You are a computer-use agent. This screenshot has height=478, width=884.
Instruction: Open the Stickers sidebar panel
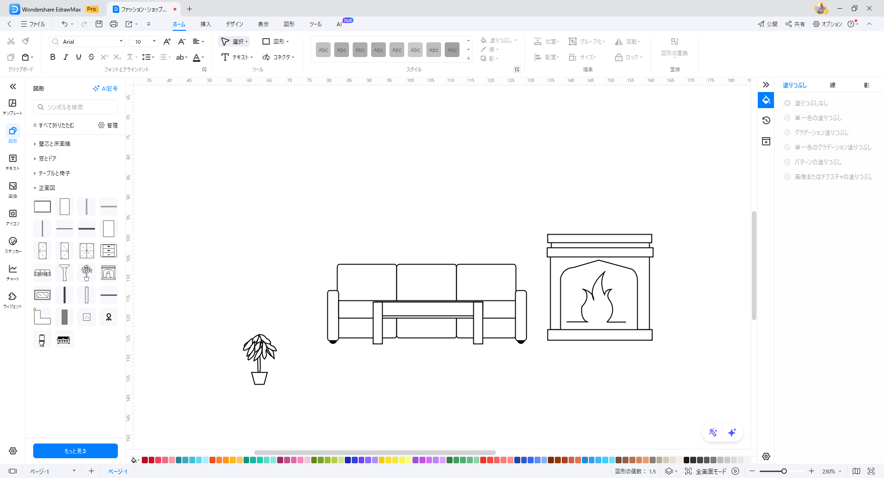pos(12,244)
